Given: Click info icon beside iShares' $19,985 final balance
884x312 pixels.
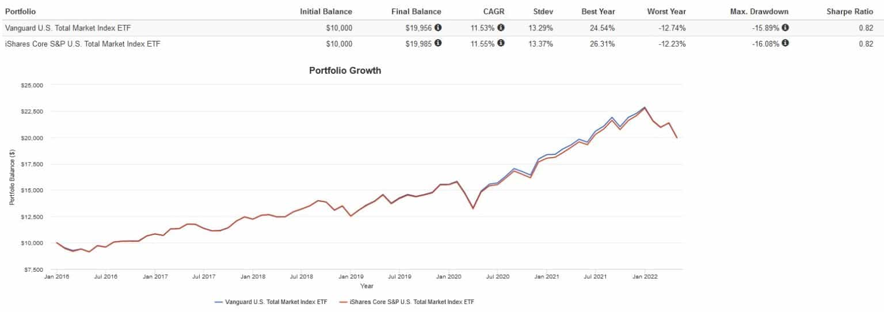Looking at the screenshot, I should [439, 43].
